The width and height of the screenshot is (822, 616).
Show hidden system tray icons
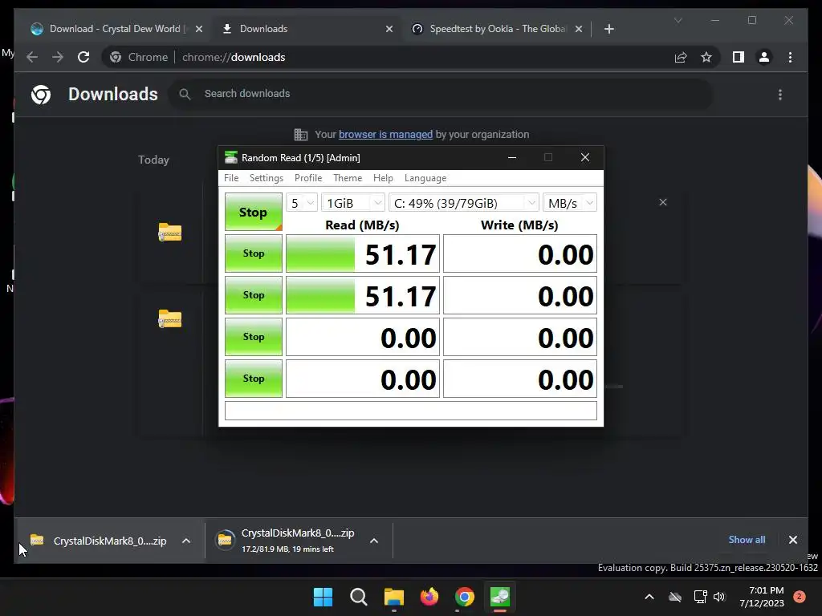tap(649, 597)
